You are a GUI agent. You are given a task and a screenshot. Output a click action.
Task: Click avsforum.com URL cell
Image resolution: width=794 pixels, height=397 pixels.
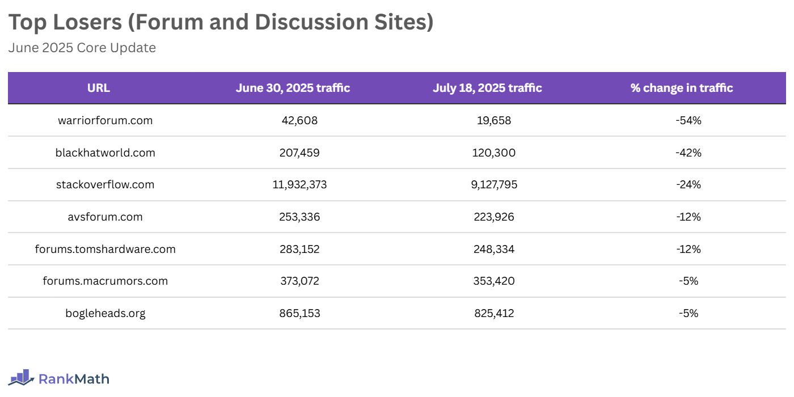pyautogui.click(x=105, y=217)
